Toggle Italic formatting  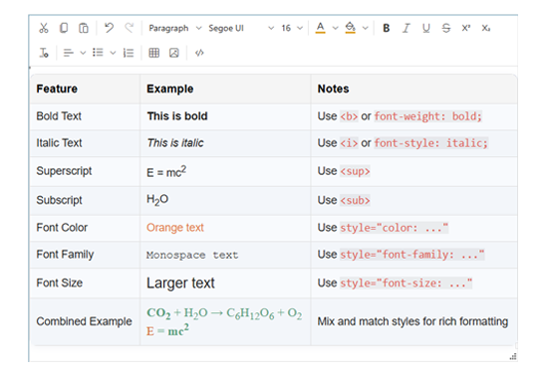click(x=406, y=28)
